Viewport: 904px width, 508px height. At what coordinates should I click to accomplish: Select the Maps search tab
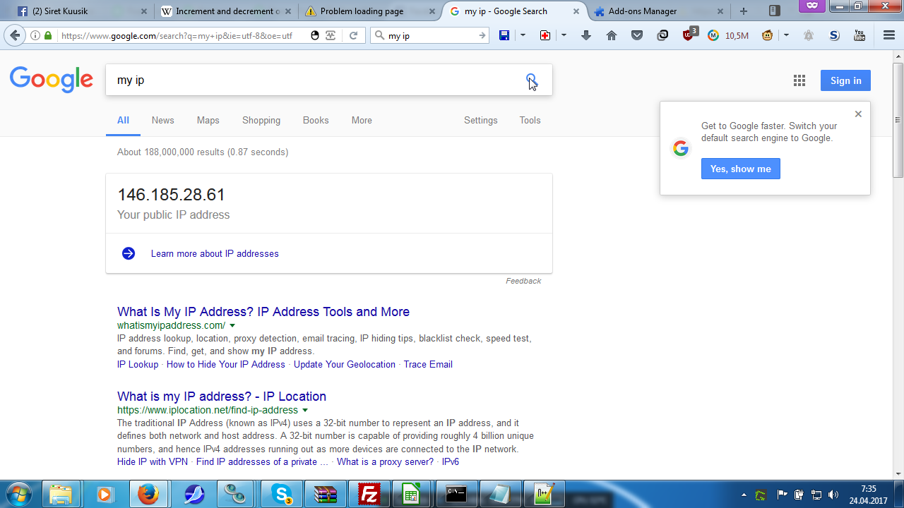click(208, 120)
